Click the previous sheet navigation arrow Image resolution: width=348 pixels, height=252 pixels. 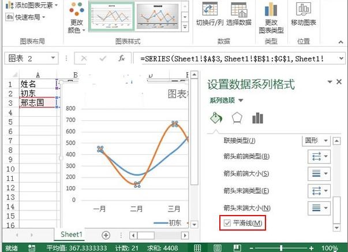[17, 235]
